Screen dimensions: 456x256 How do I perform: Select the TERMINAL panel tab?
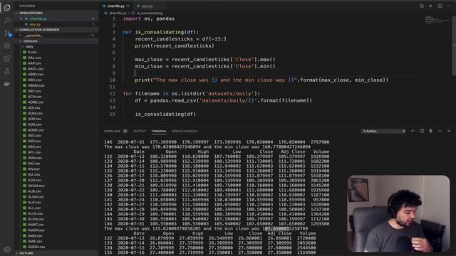tap(159, 131)
